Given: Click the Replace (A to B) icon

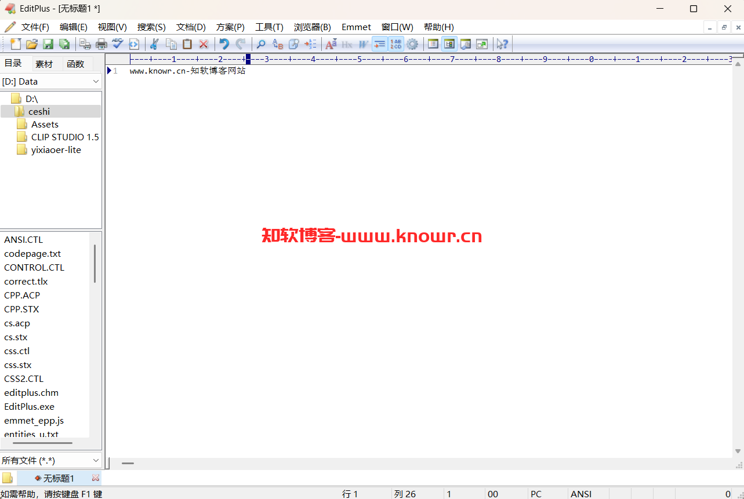Looking at the screenshot, I should (278, 44).
